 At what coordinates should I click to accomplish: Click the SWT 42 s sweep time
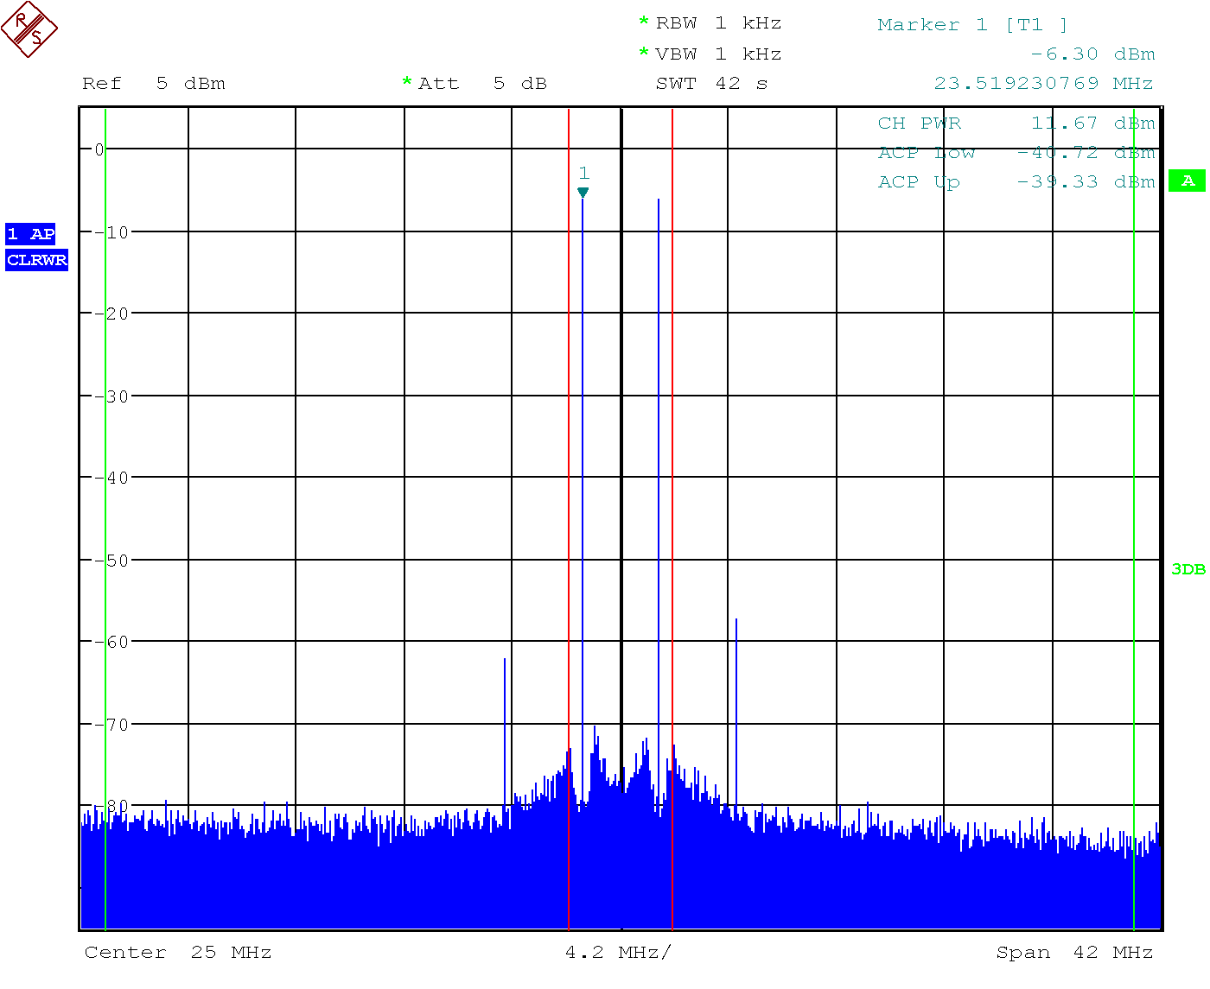point(711,84)
